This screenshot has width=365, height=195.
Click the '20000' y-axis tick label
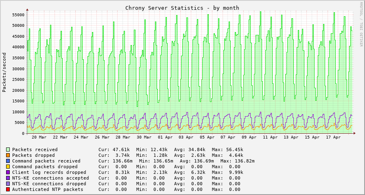(x=18, y=90)
